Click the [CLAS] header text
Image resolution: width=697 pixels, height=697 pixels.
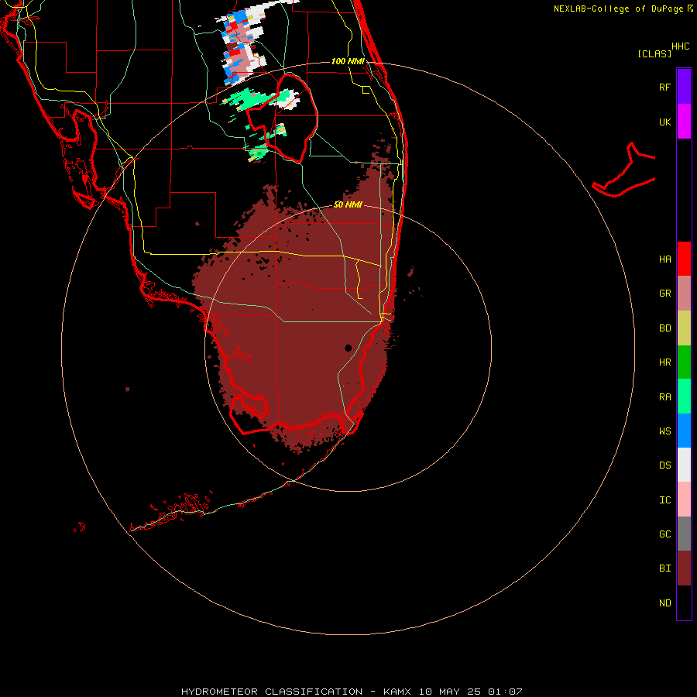(654, 53)
